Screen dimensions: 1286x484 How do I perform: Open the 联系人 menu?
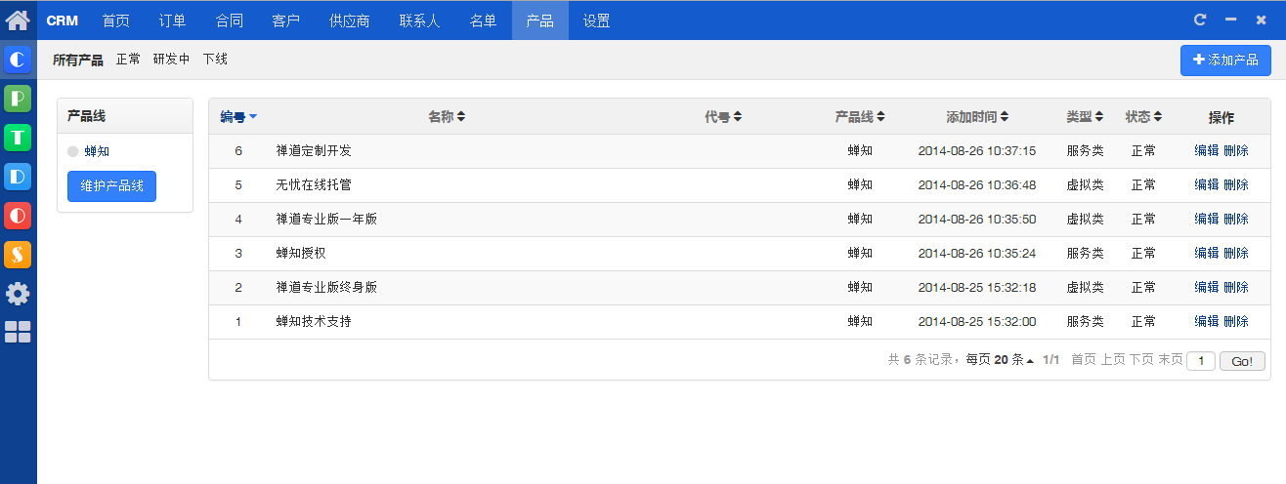419,20
